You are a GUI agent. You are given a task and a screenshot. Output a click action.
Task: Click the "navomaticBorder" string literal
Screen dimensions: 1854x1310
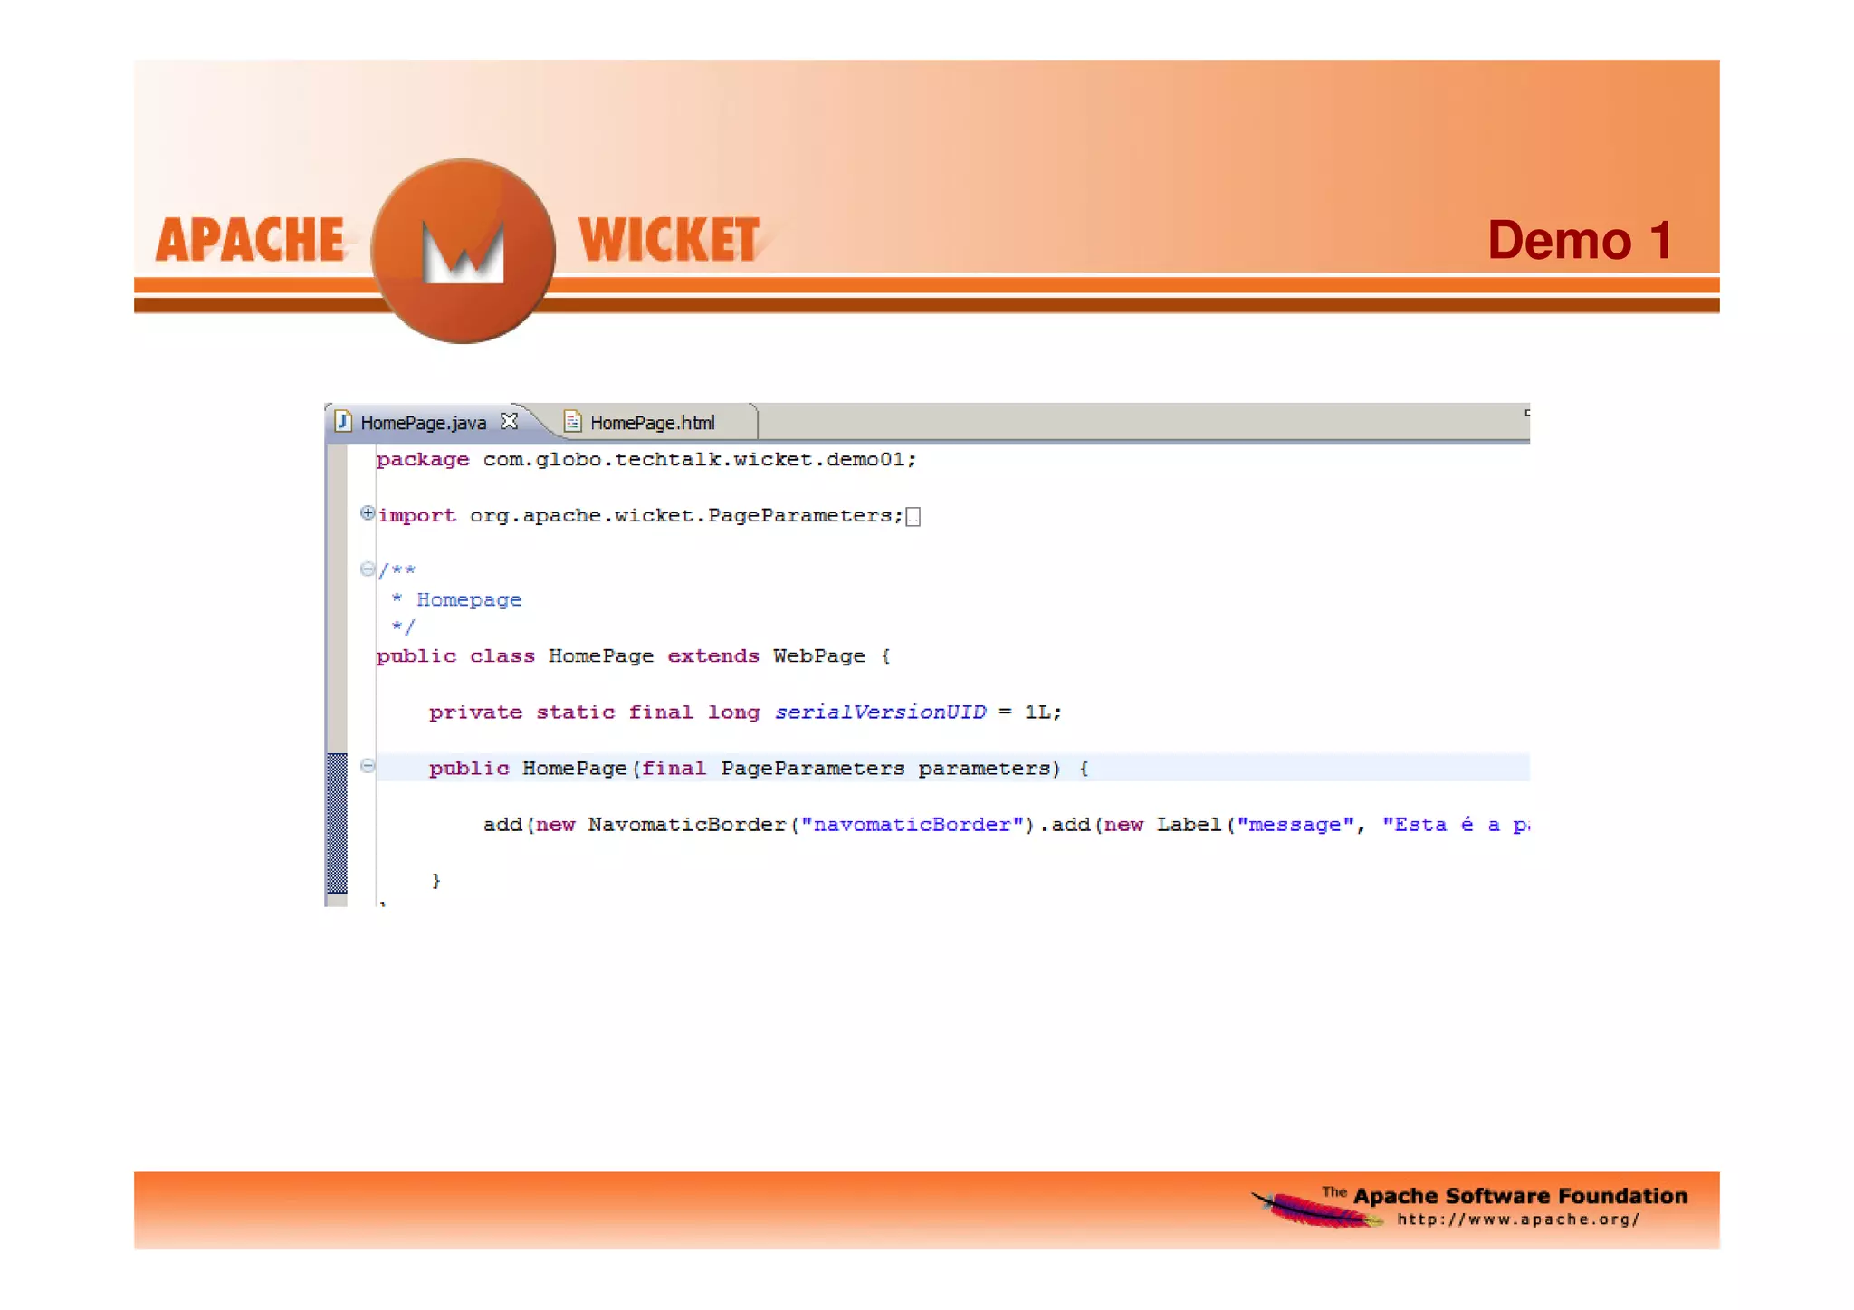pyautogui.click(x=912, y=825)
